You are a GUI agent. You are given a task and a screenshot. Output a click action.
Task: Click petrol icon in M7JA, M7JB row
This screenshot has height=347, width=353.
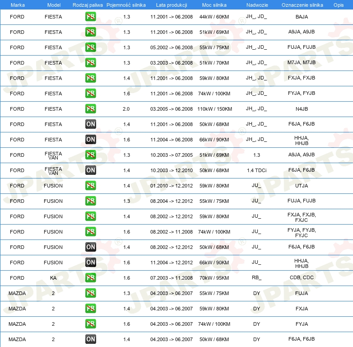[x=90, y=63]
